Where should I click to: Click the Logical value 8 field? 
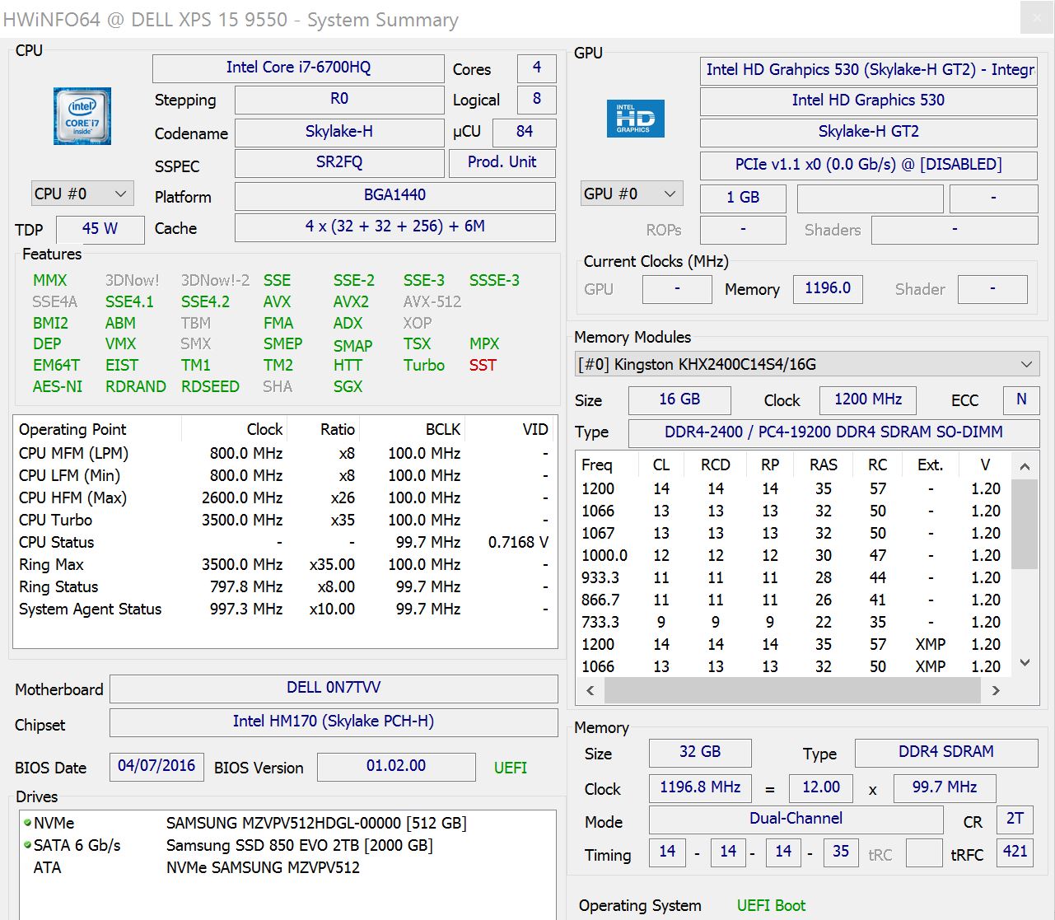pyautogui.click(x=537, y=100)
